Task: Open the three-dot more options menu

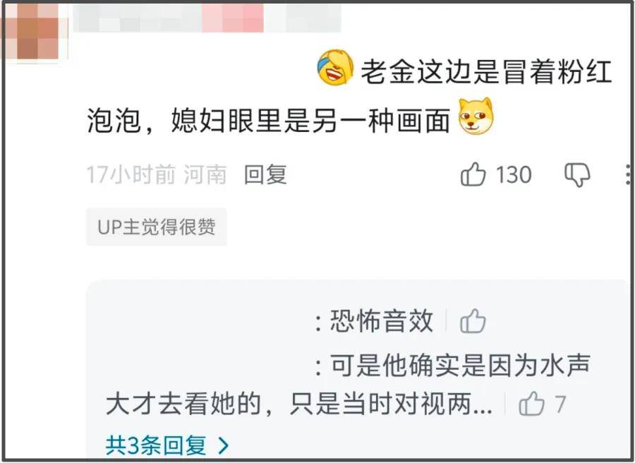Action: point(628,174)
